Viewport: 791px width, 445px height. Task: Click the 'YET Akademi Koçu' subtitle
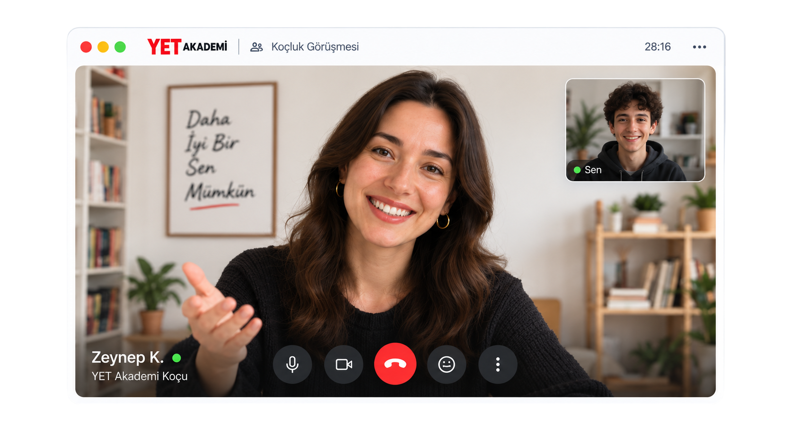coord(140,376)
